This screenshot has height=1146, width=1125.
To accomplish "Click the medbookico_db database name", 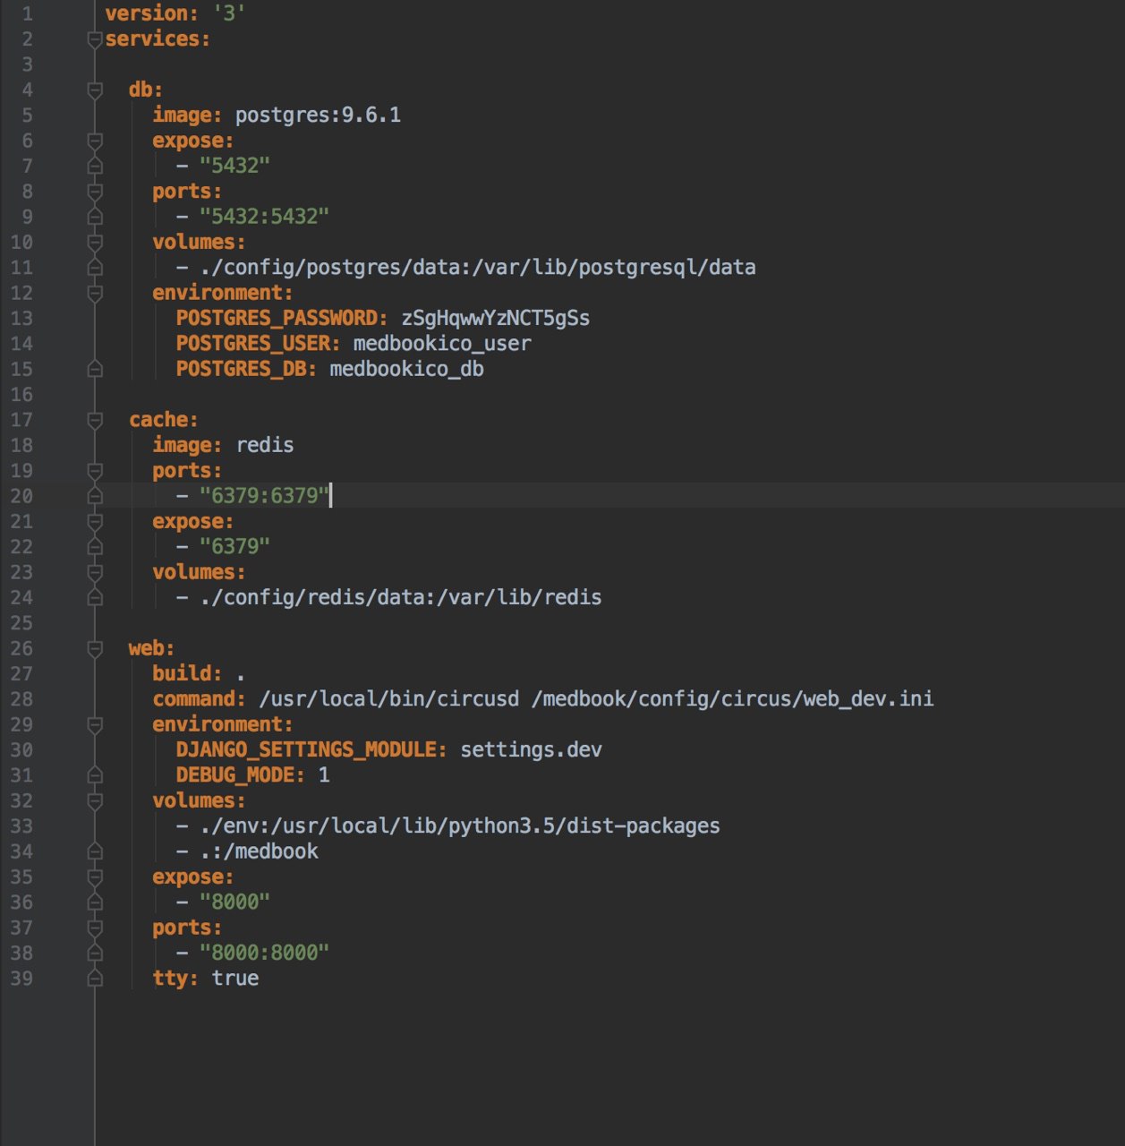I will [406, 370].
